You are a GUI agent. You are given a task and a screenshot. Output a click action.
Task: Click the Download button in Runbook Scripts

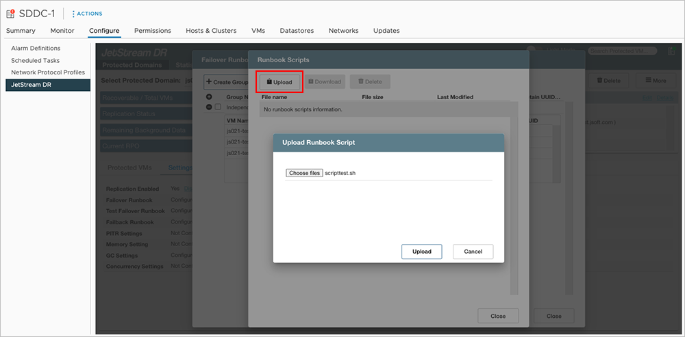coord(325,82)
